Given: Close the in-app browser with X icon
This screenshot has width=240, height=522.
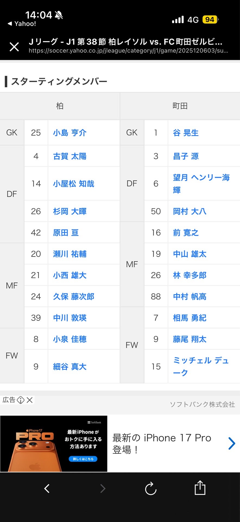Looking at the screenshot, I should pyautogui.click(x=14, y=46).
